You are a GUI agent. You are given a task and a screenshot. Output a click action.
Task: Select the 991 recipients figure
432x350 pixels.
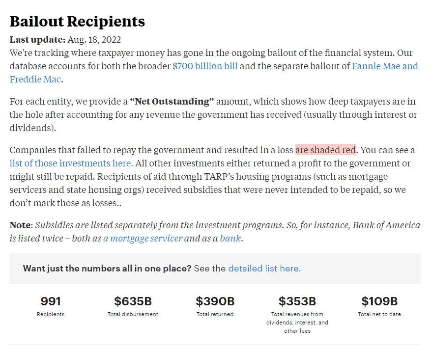[51, 301]
